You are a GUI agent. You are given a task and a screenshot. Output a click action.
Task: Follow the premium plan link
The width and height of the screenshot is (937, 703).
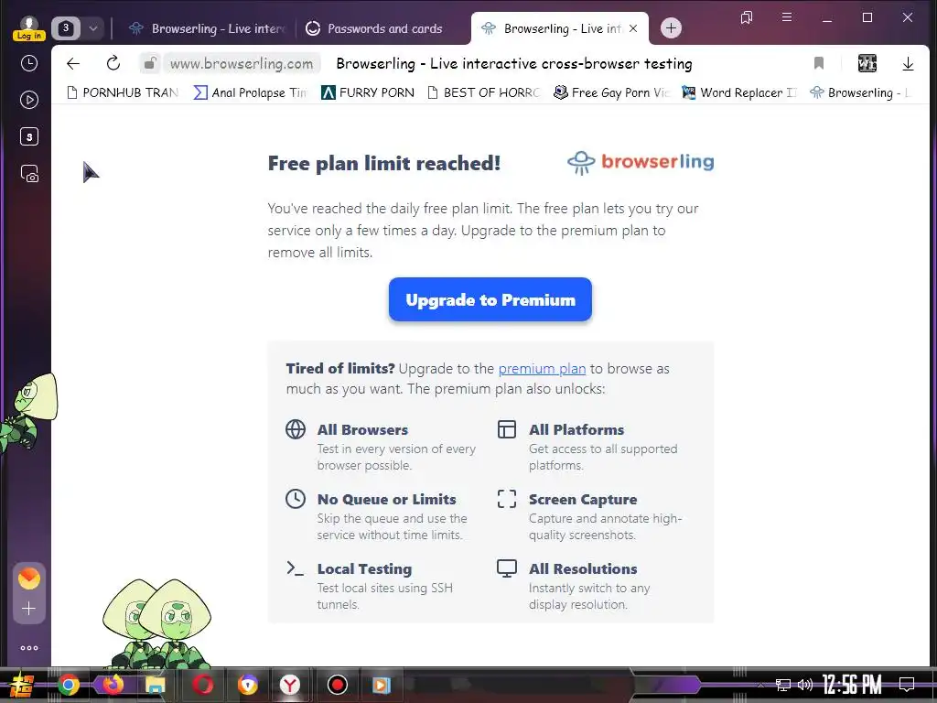542,369
